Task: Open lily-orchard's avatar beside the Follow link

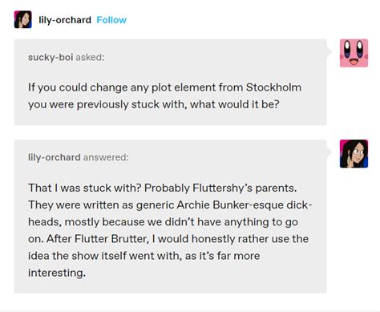Action: coord(23,19)
